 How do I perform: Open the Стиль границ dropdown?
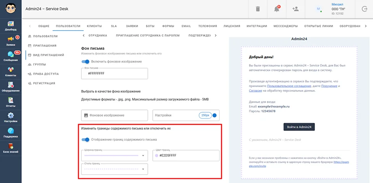point(114,169)
